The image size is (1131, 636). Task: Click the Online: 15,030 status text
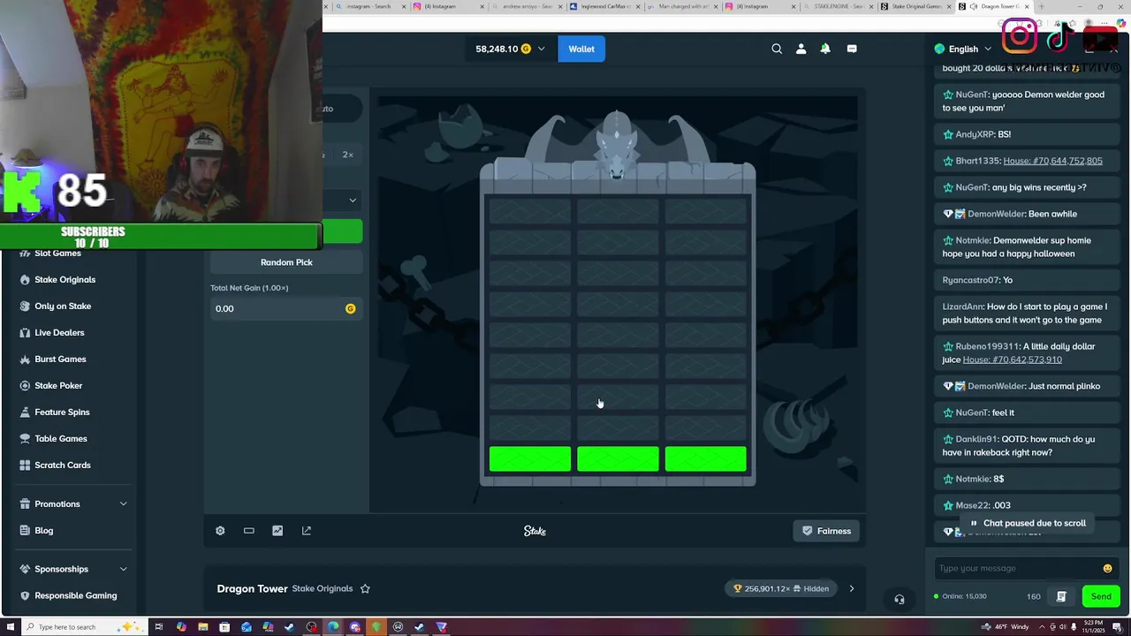click(x=960, y=596)
